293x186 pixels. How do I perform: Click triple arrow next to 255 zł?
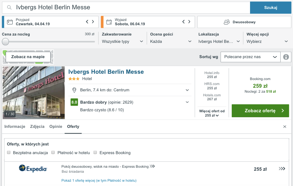pos(282,169)
